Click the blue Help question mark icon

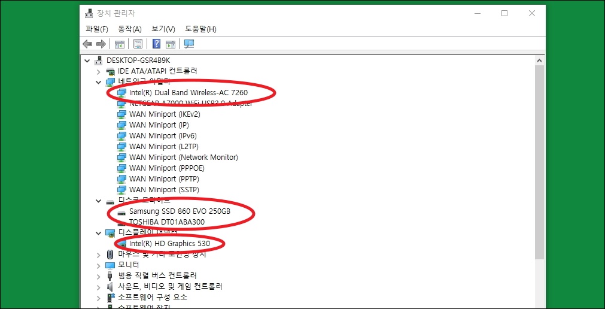156,44
